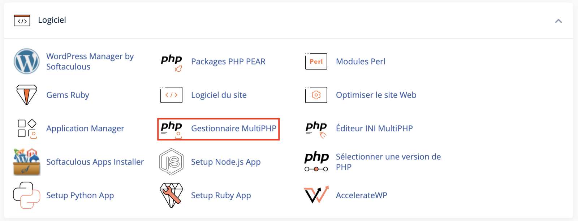Screen dimensions: 578x221
Task: Open the Setup Ruby App gem icon
Action: (x=171, y=195)
